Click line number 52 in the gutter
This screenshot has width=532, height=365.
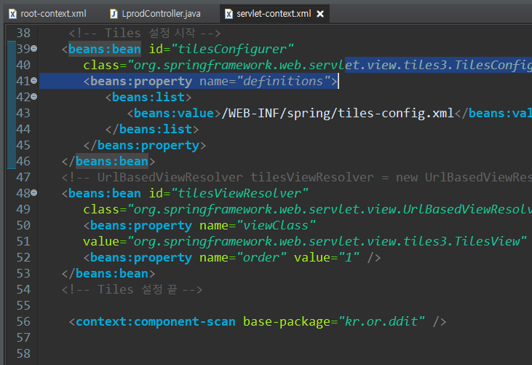[23, 257]
